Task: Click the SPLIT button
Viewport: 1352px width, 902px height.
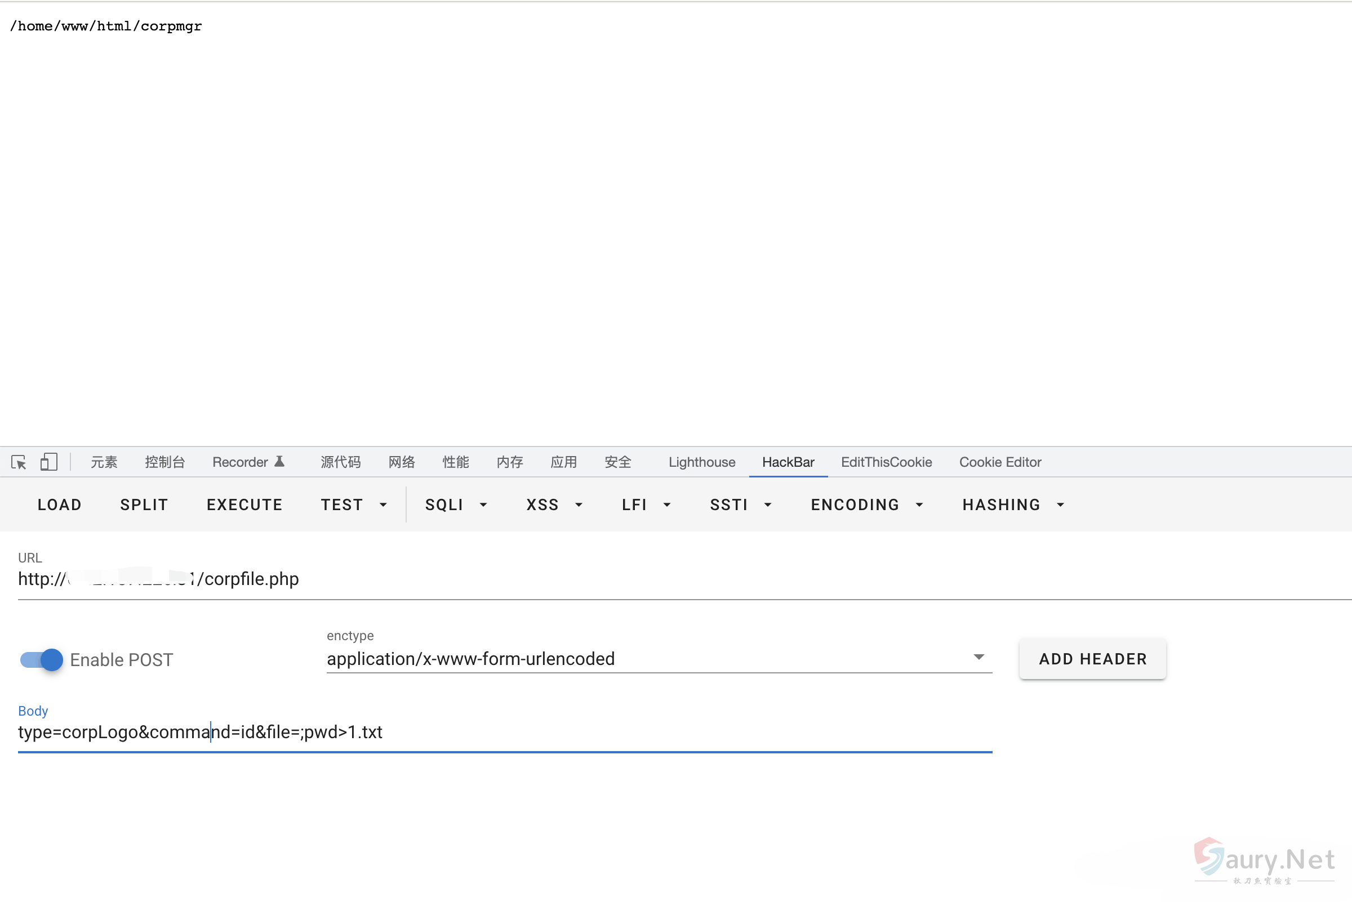Action: (144, 504)
